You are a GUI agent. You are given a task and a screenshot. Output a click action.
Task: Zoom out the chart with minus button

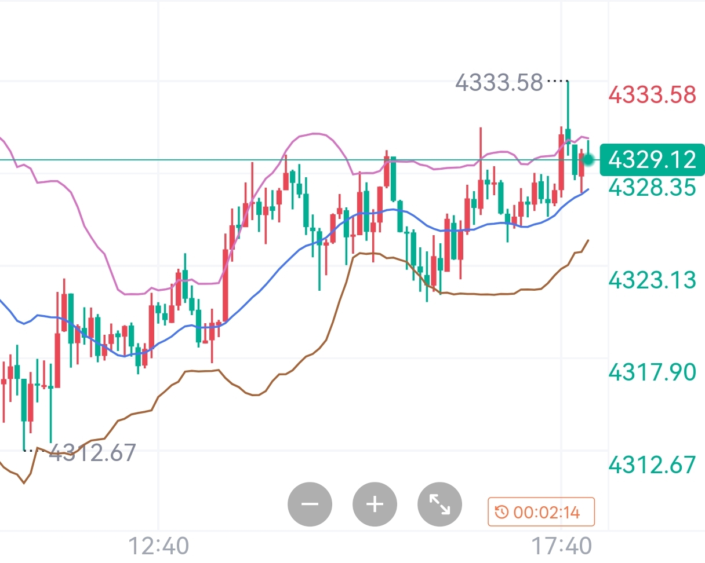point(310,504)
